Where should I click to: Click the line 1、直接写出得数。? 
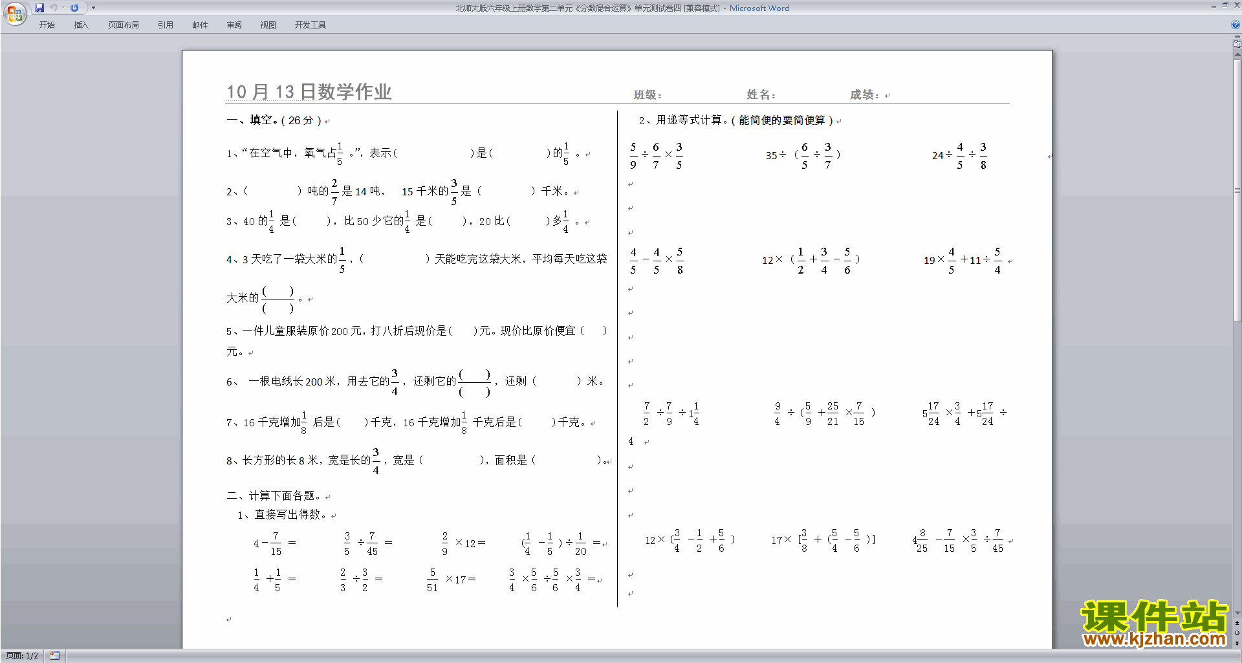(282, 515)
